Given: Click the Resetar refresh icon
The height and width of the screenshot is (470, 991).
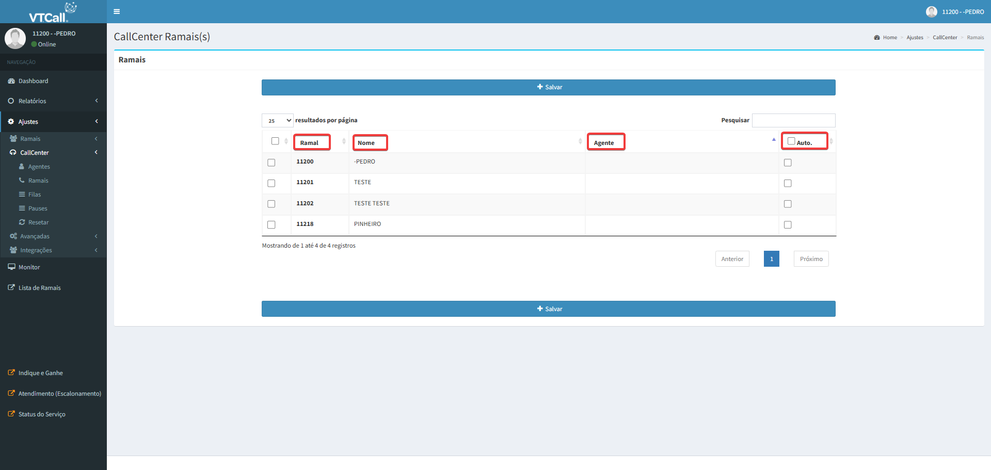Looking at the screenshot, I should pos(22,222).
